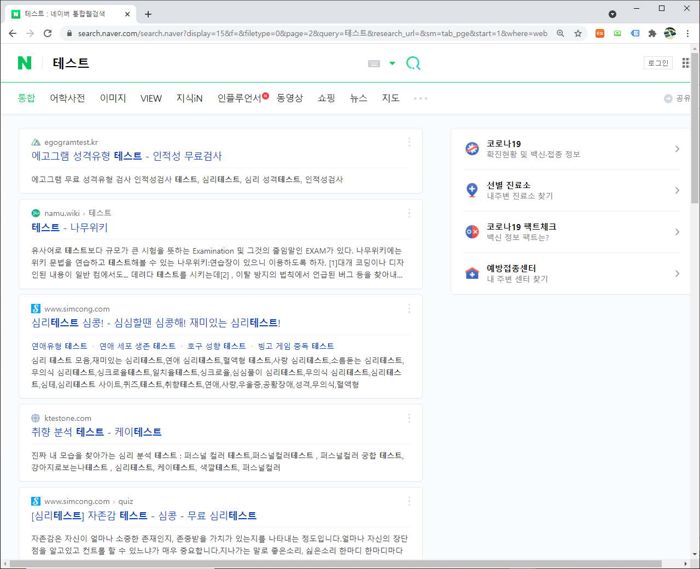Click the 연애 세포 생존 테스트 sublink
The image size is (700, 569).
[137, 346]
